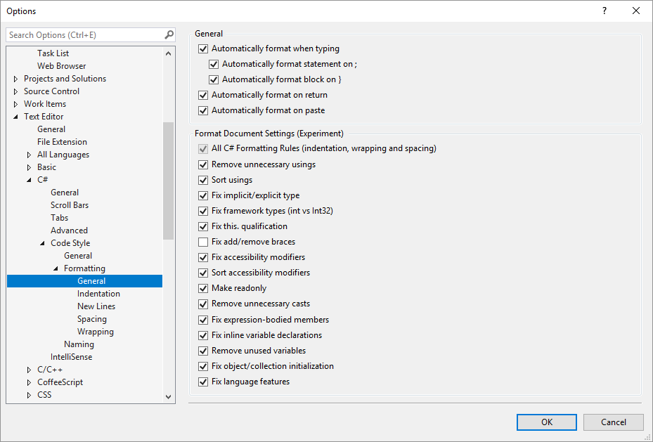The height and width of the screenshot is (442, 653).
Task: Expand the All Languages node
Action: point(28,154)
